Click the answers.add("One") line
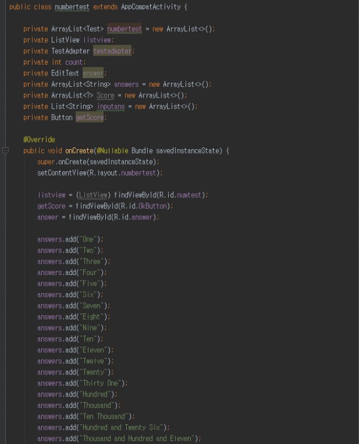Image resolution: width=359 pixels, height=444 pixels. [70, 239]
